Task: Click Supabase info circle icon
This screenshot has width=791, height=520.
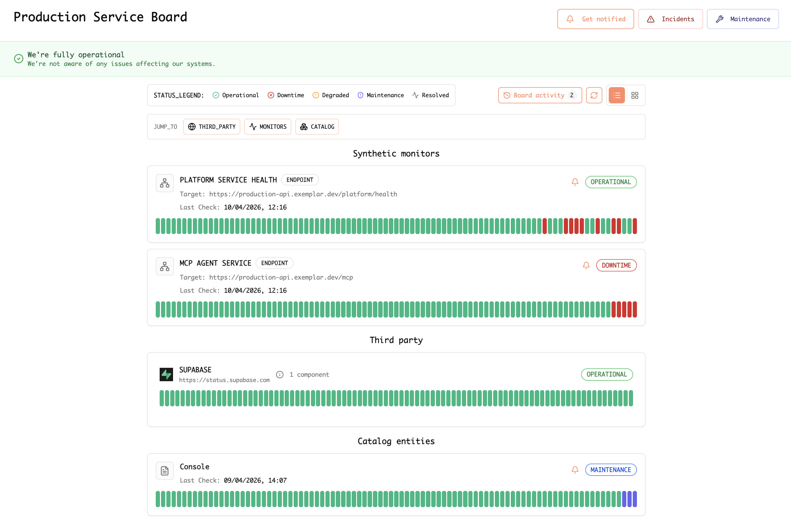Action: pos(280,375)
